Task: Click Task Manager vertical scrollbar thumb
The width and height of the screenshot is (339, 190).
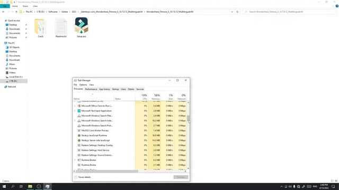Action: pos(189,118)
